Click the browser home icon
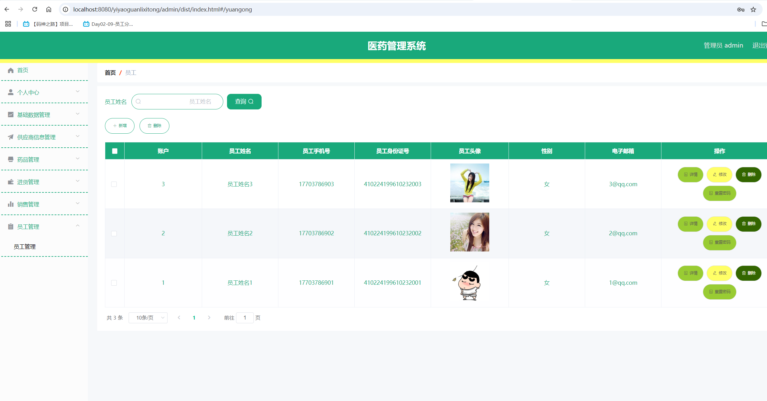The height and width of the screenshot is (401, 767). (x=49, y=9)
